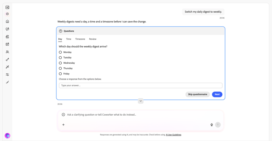
Task: Click the send arrow button
Action: [x=218, y=125]
